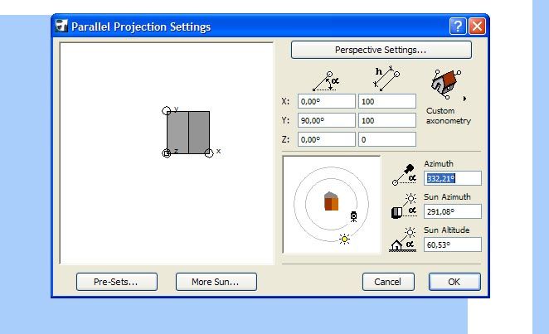Click the dialog title bar icon

(61, 26)
